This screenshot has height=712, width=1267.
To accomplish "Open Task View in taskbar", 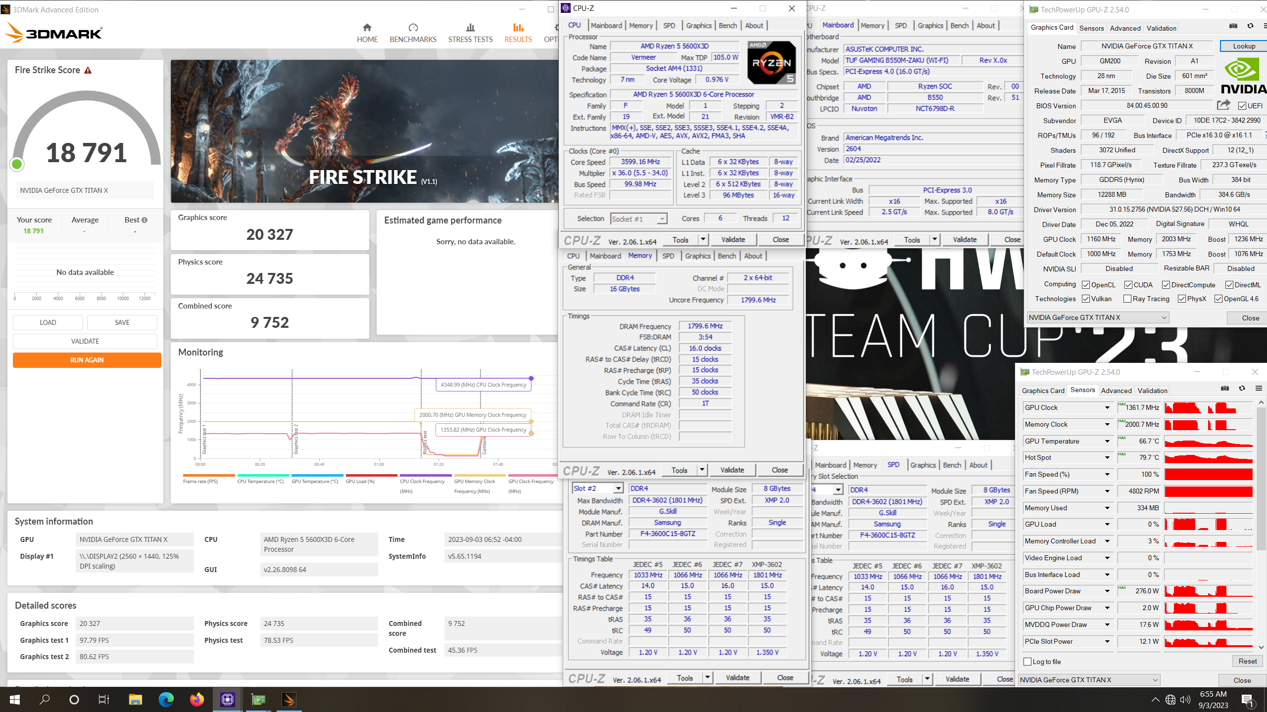I will 104,699.
